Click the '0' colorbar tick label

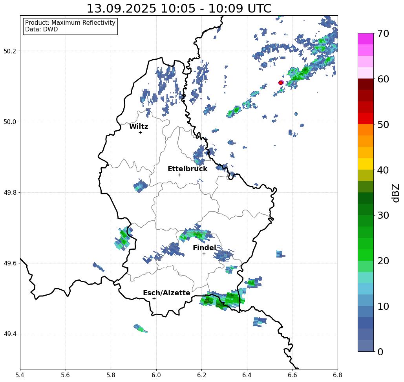tap(380, 352)
